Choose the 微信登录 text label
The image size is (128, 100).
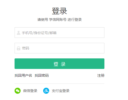(30, 91)
